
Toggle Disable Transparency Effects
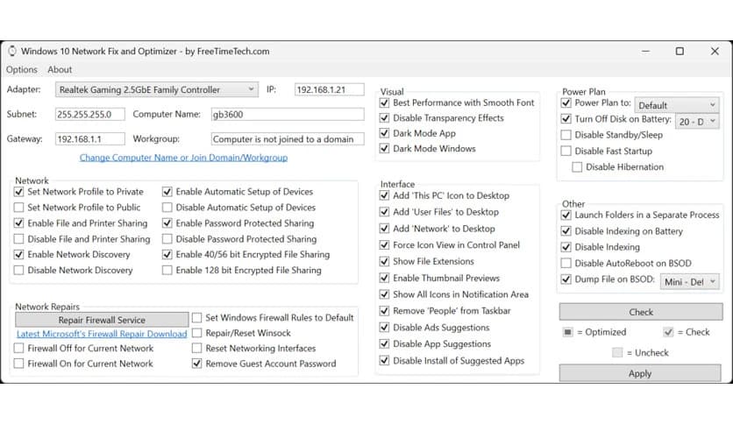coord(385,118)
